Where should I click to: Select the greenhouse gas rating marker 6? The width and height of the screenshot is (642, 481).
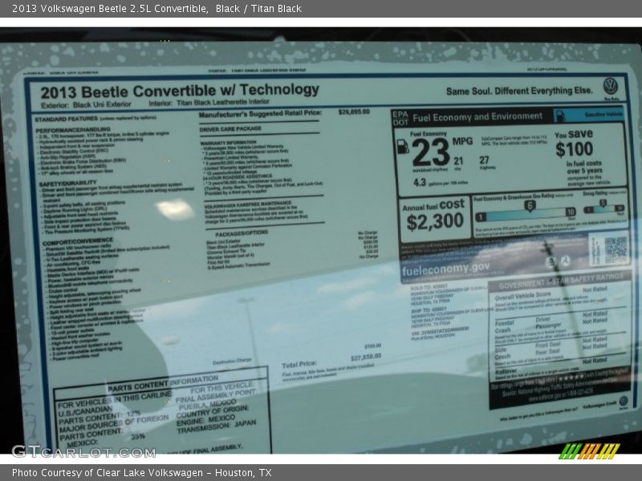point(530,205)
